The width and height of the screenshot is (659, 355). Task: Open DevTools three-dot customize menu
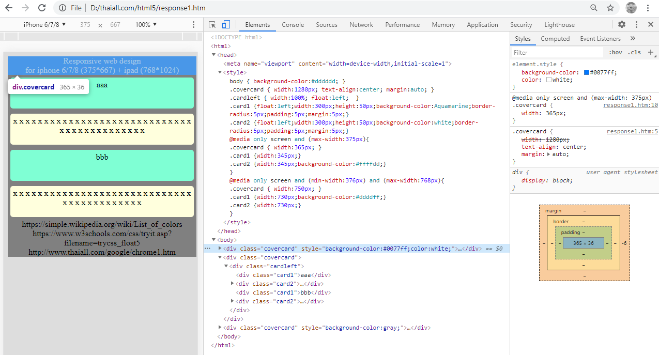(636, 24)
